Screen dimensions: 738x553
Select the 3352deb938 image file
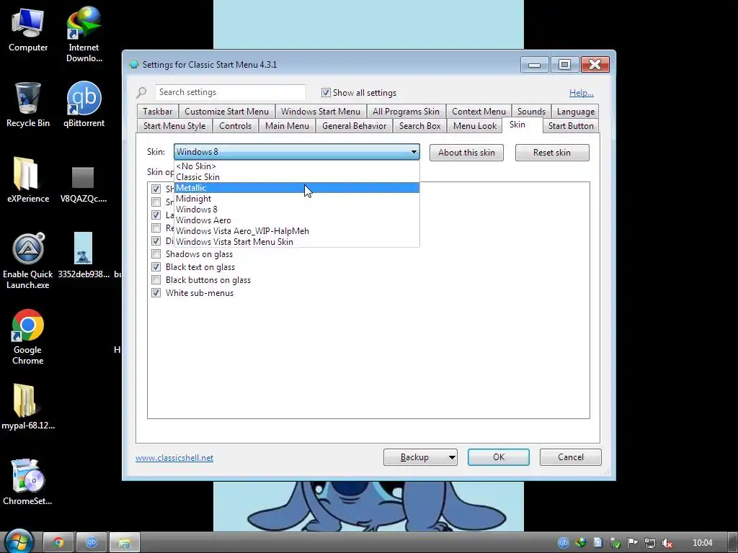click(x=84, y=256)
